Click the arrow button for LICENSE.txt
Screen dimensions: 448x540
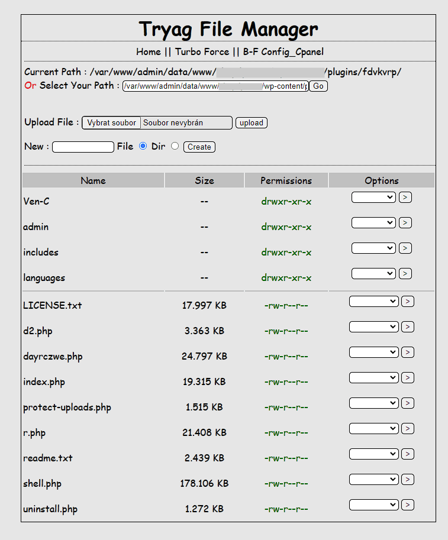click(408, 302)
